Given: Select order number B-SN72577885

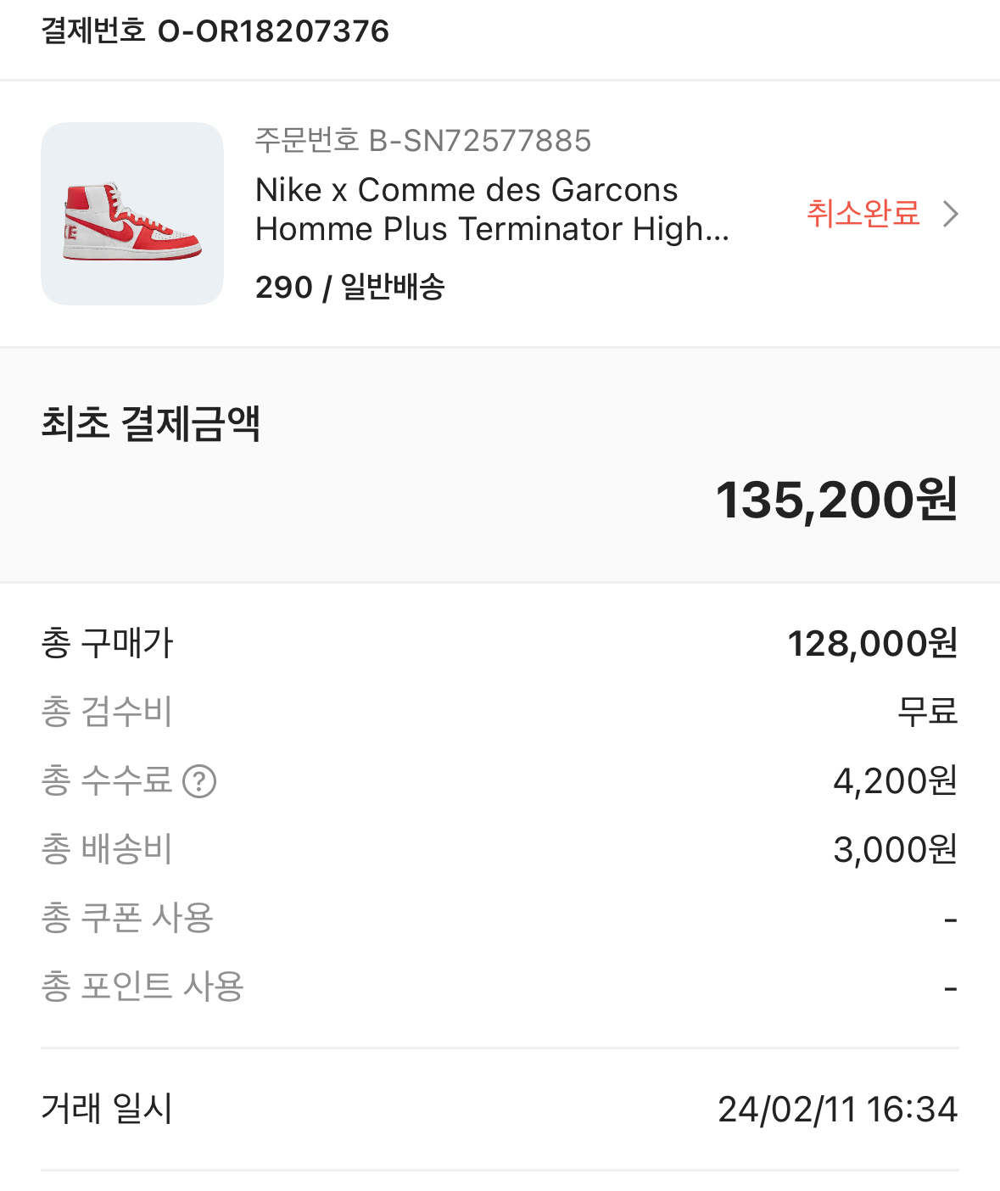Looking at the screenshot, I should tap(423, 141).
